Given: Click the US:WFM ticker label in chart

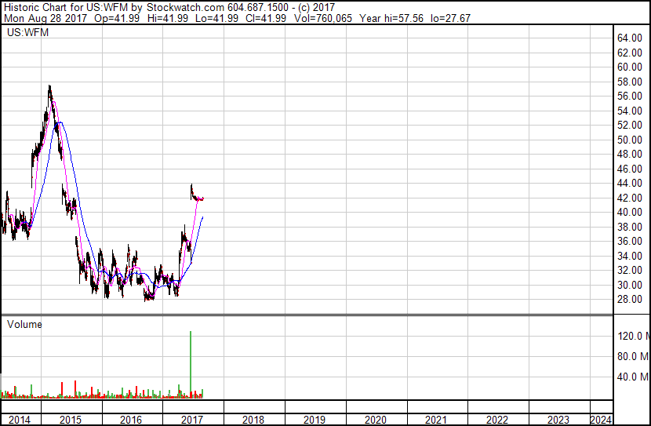Looking at the screenshot, I should tap(27, 32).
